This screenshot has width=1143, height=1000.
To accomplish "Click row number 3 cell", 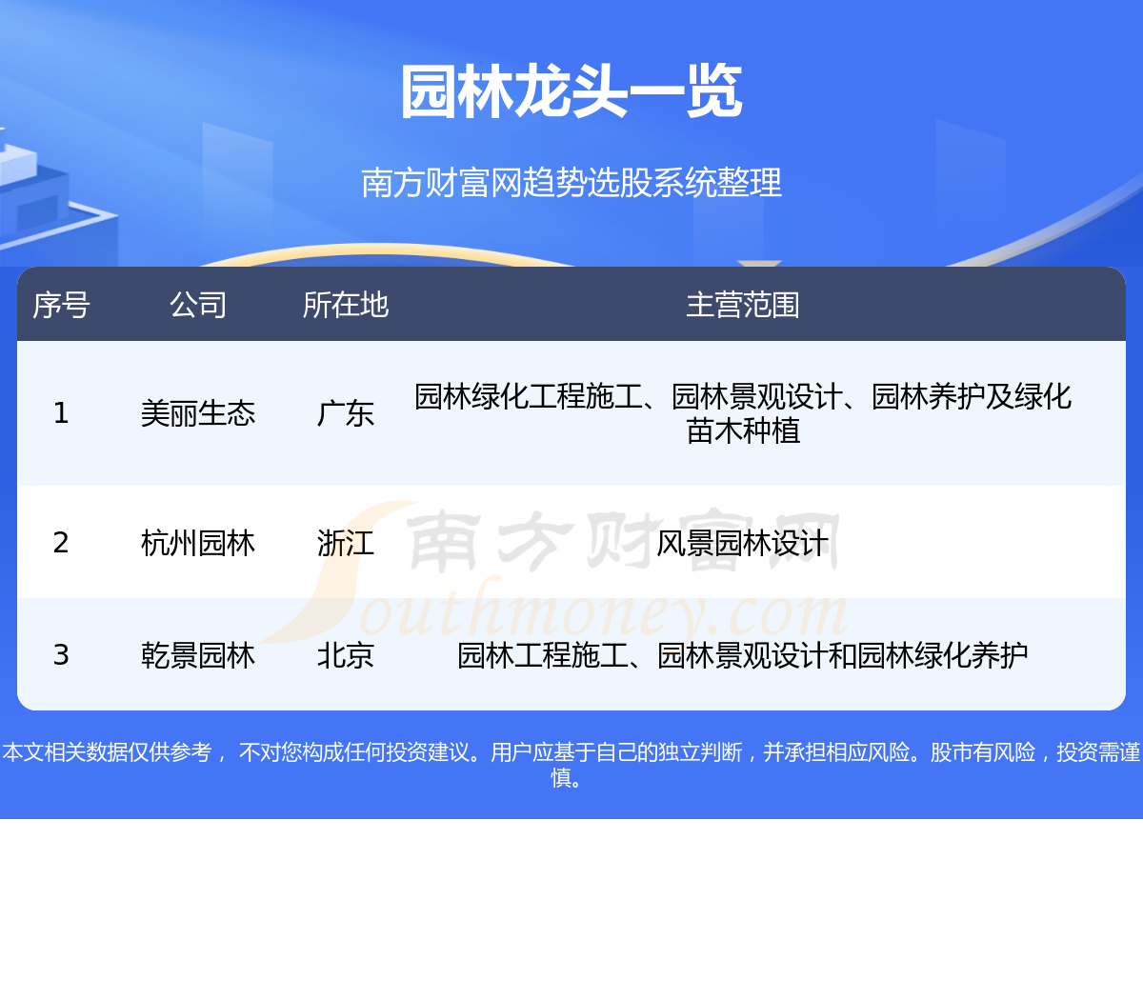I will coord(61,655).
